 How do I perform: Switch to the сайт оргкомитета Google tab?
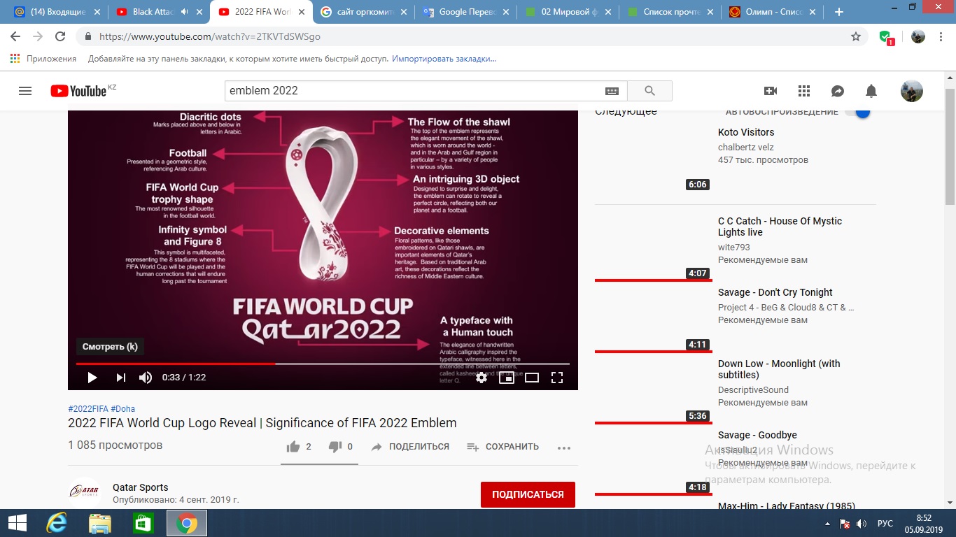363,12
